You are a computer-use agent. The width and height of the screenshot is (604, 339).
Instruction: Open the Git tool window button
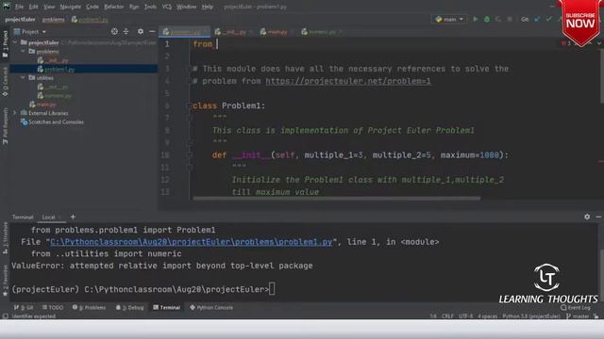click(x=24, y=308)
